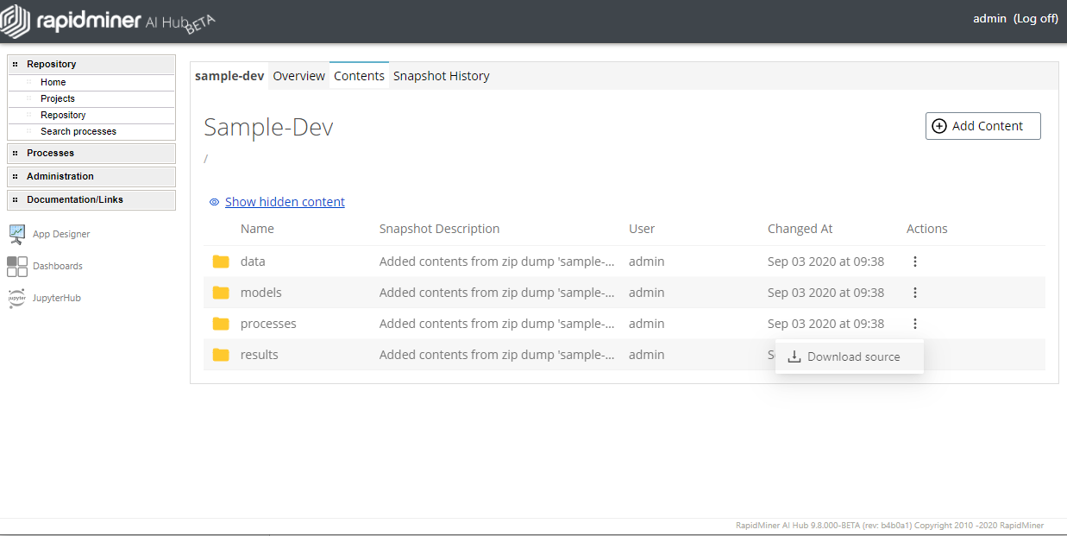Click changed date in processes row
This screenshot has height=536, width=1067.
825,324
